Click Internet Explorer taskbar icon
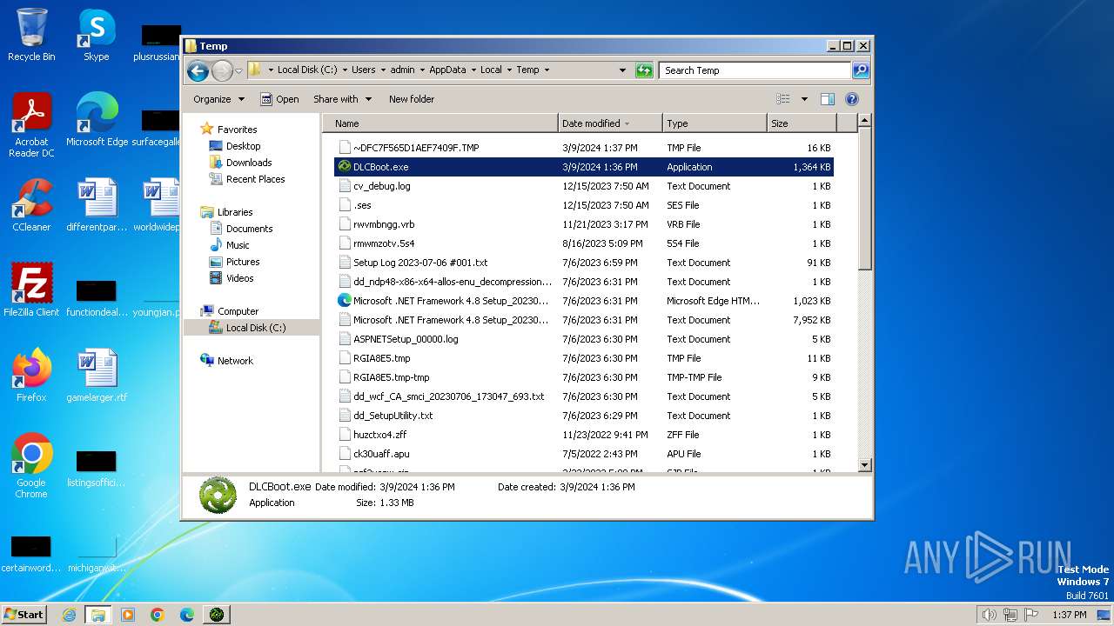The height and width of the screenshot is (626, 1114). click(x=69, y=615)
